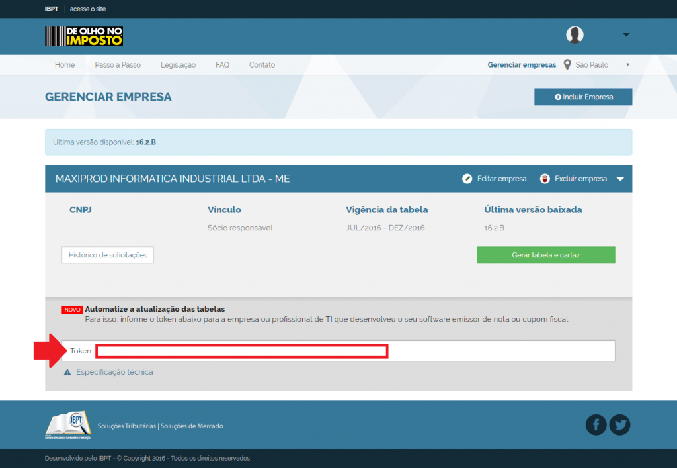
Task: Open the user avatar profile picture
Action: click(575, 34)
